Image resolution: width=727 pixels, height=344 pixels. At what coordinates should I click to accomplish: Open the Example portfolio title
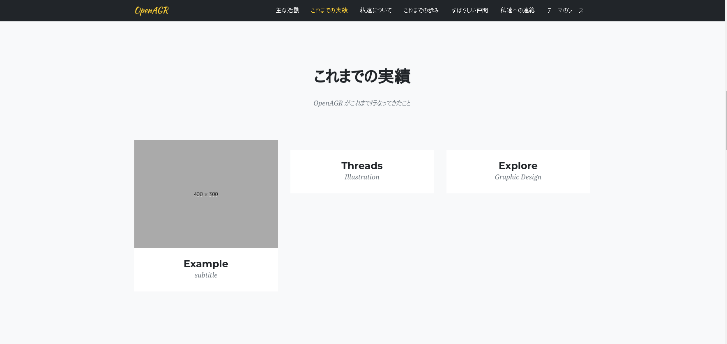(x=206, y=264)
